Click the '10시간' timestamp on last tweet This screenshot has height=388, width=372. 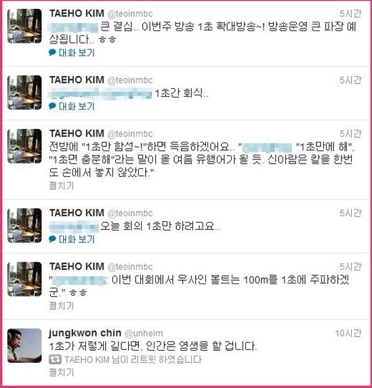pos(348,333)
